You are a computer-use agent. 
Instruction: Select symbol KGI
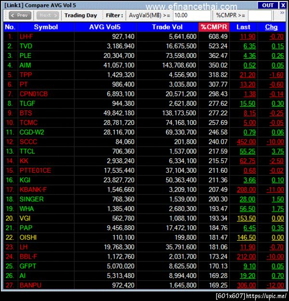[25, 180]
